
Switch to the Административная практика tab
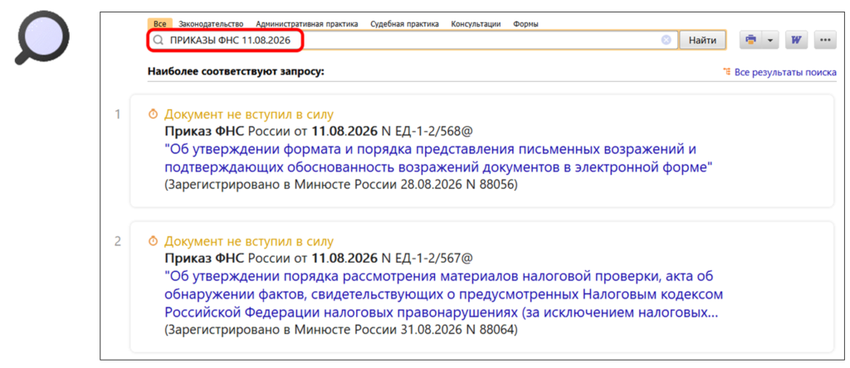click(x=307, y=24)
